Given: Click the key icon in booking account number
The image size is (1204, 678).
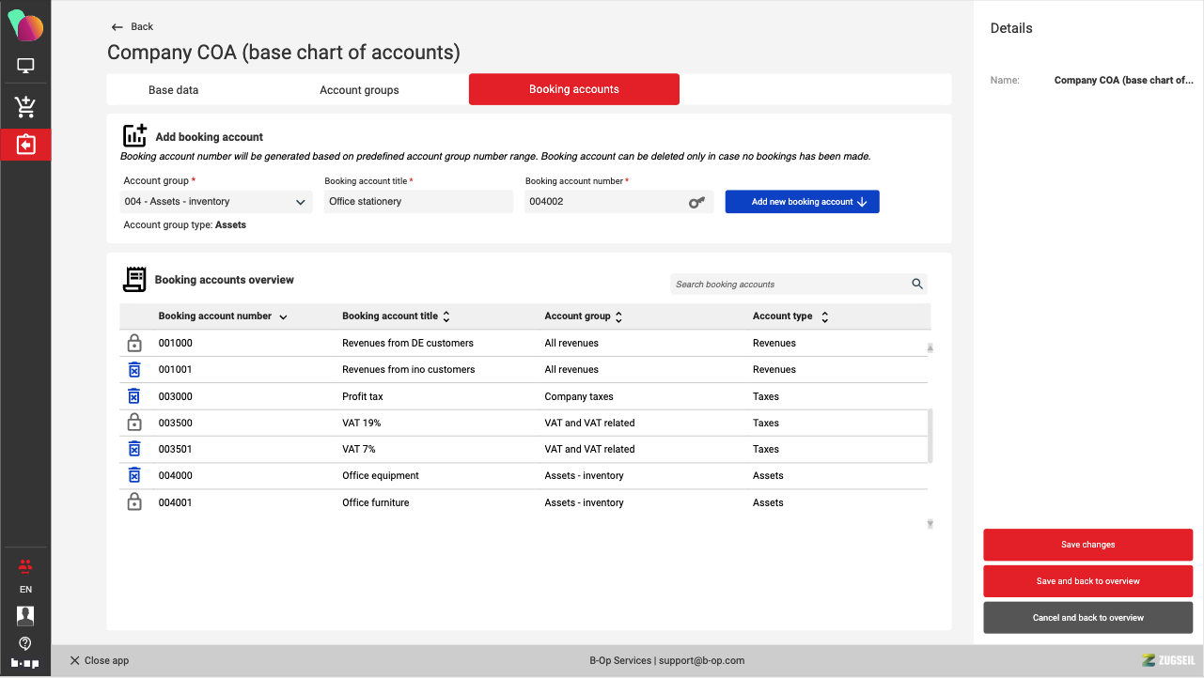Looking at the screenshot, I should 696,202.
